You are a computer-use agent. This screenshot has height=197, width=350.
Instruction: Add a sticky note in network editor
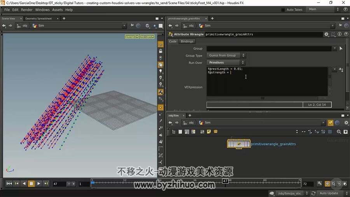[x=209, y=132]
